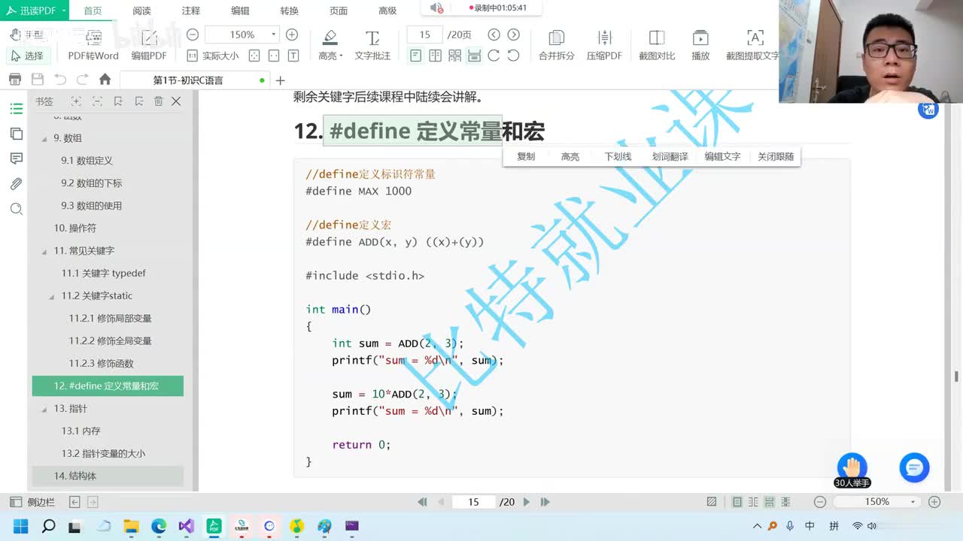Jump to bookmark 9.2 数组的下标

tap(91, 183)
